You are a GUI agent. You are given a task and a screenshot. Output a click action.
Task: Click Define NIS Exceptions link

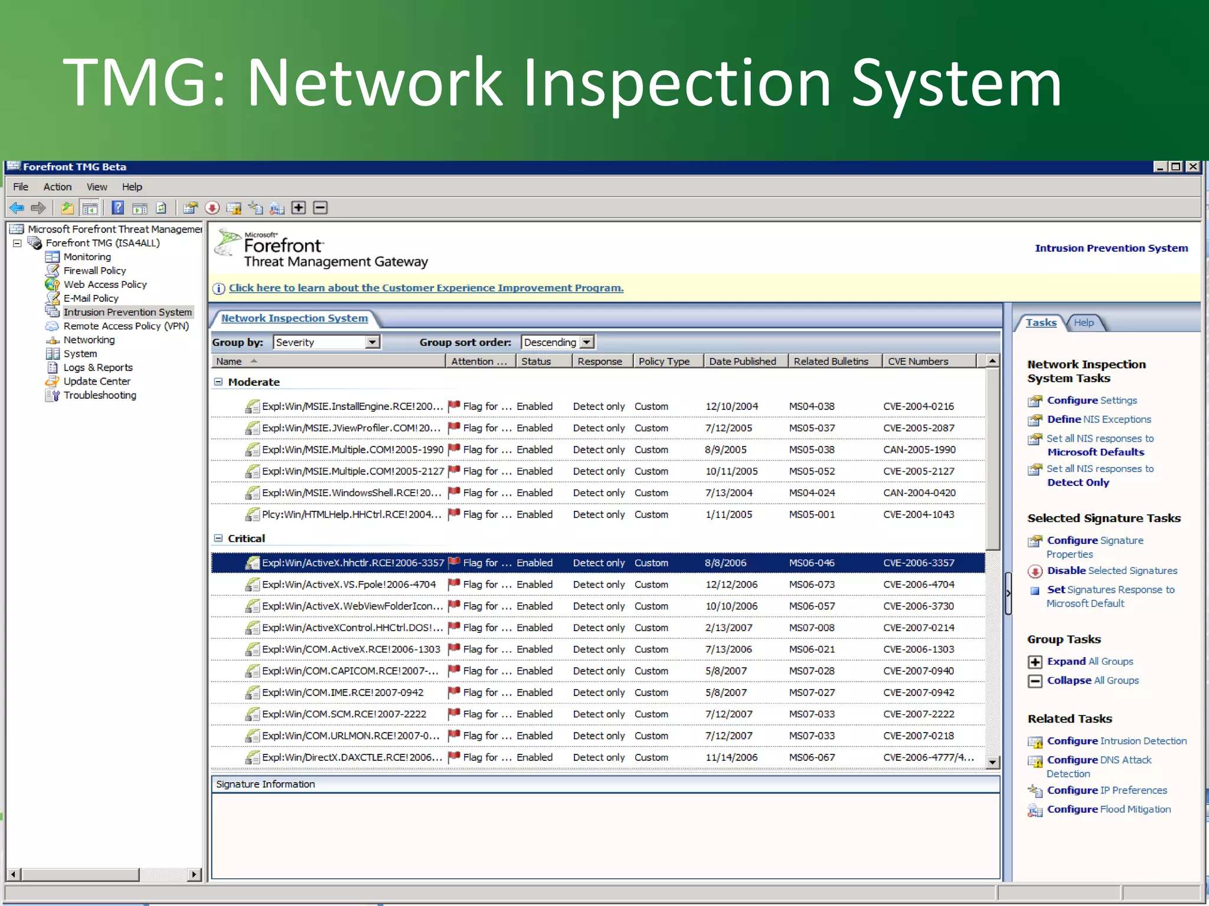coord(1099,419)
